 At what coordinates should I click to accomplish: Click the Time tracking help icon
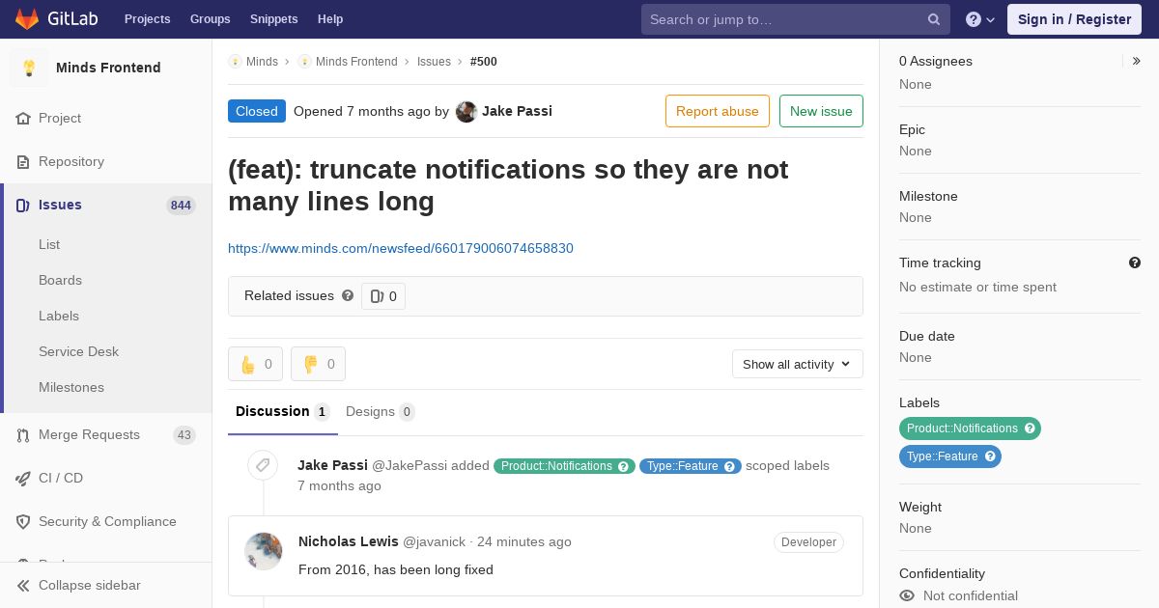pyautogui.click(x=1135, y=263)
